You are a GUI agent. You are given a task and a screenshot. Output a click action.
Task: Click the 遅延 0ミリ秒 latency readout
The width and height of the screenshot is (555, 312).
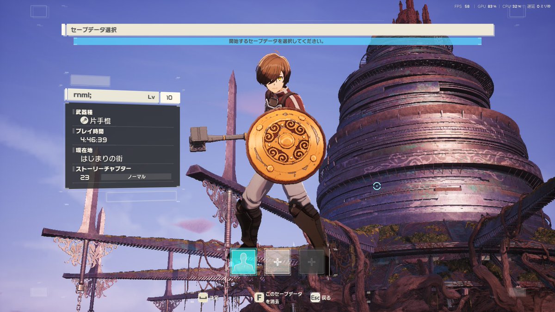tap(540, 6)
